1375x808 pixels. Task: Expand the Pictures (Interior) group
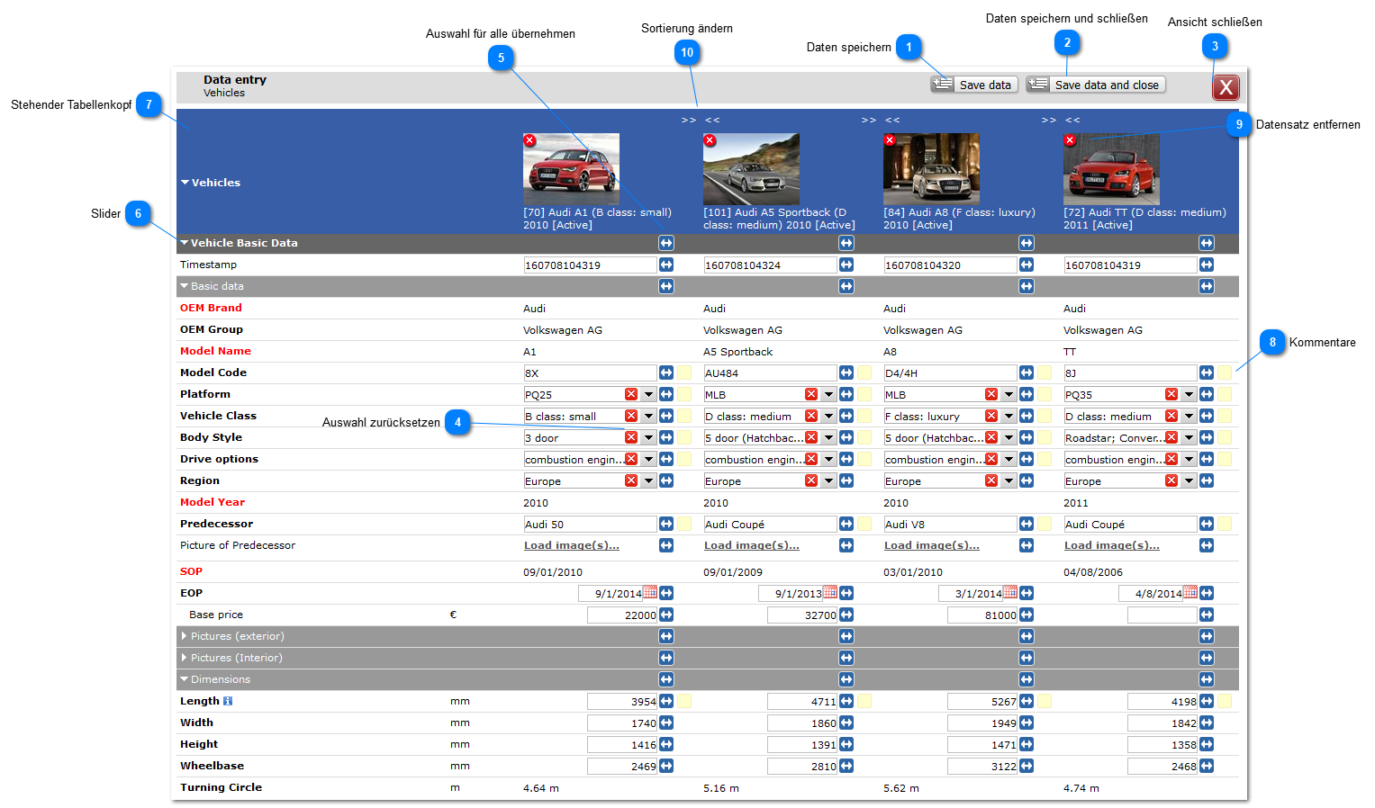185,658
